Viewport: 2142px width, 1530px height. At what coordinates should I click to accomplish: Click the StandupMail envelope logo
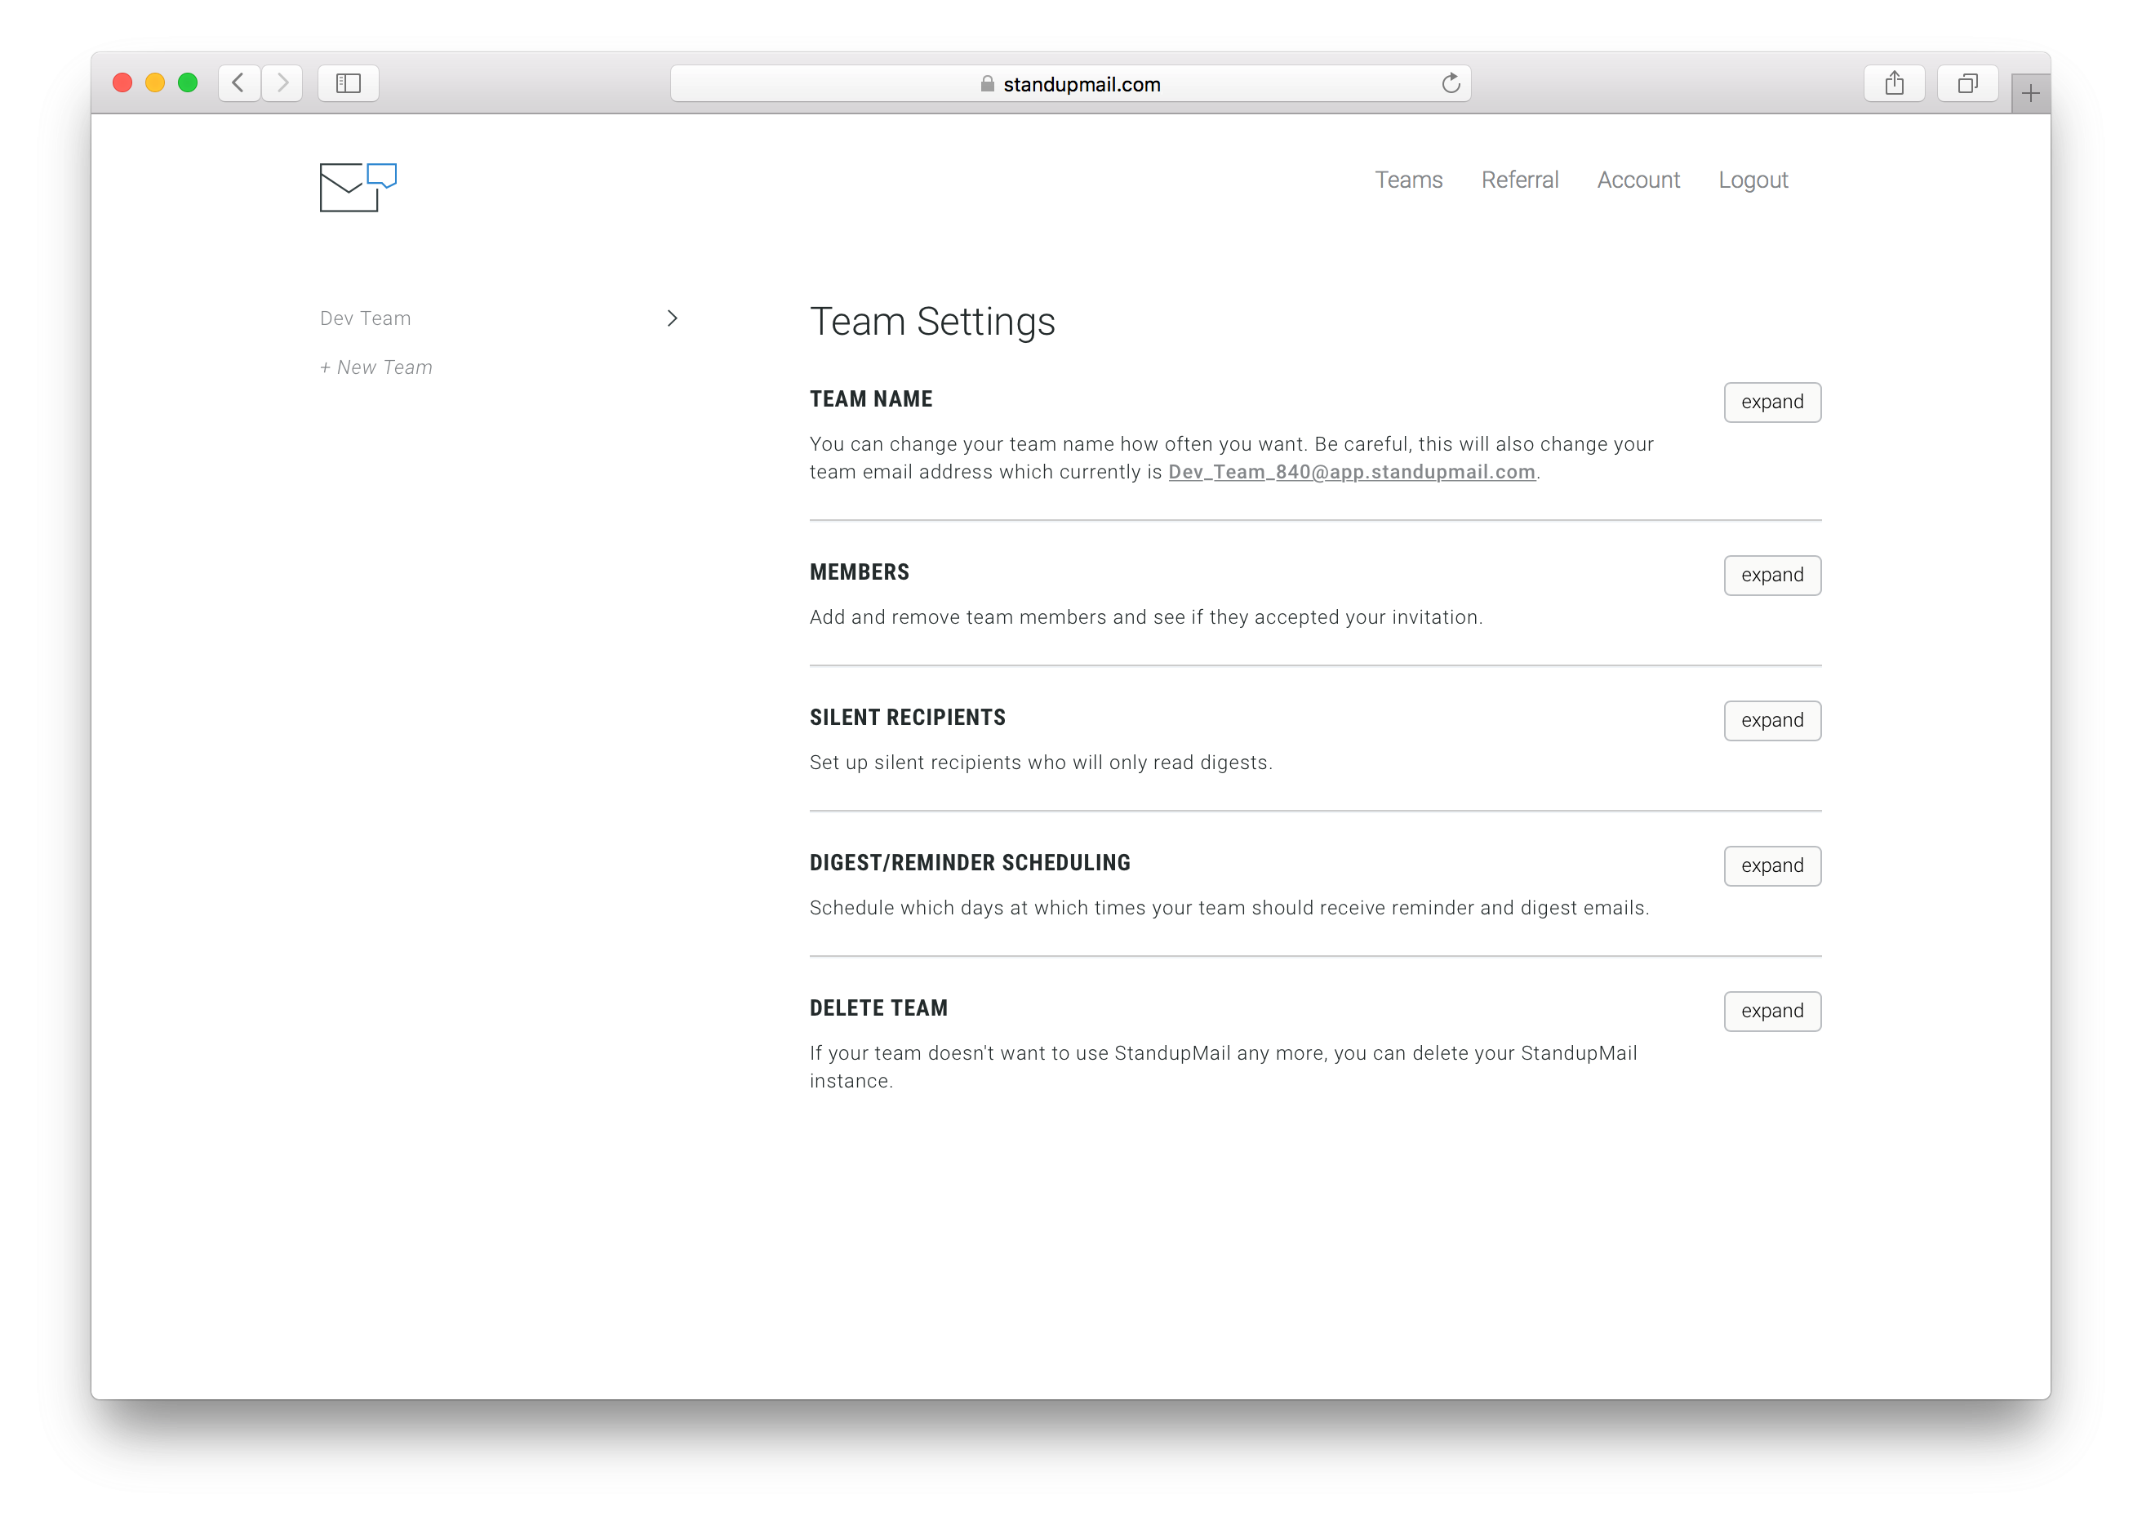point(357,188)
